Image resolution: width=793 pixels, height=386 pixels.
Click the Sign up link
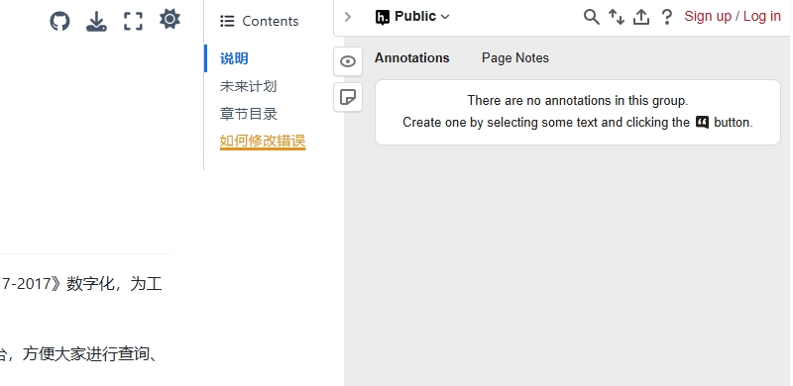(x=708, y=16)
